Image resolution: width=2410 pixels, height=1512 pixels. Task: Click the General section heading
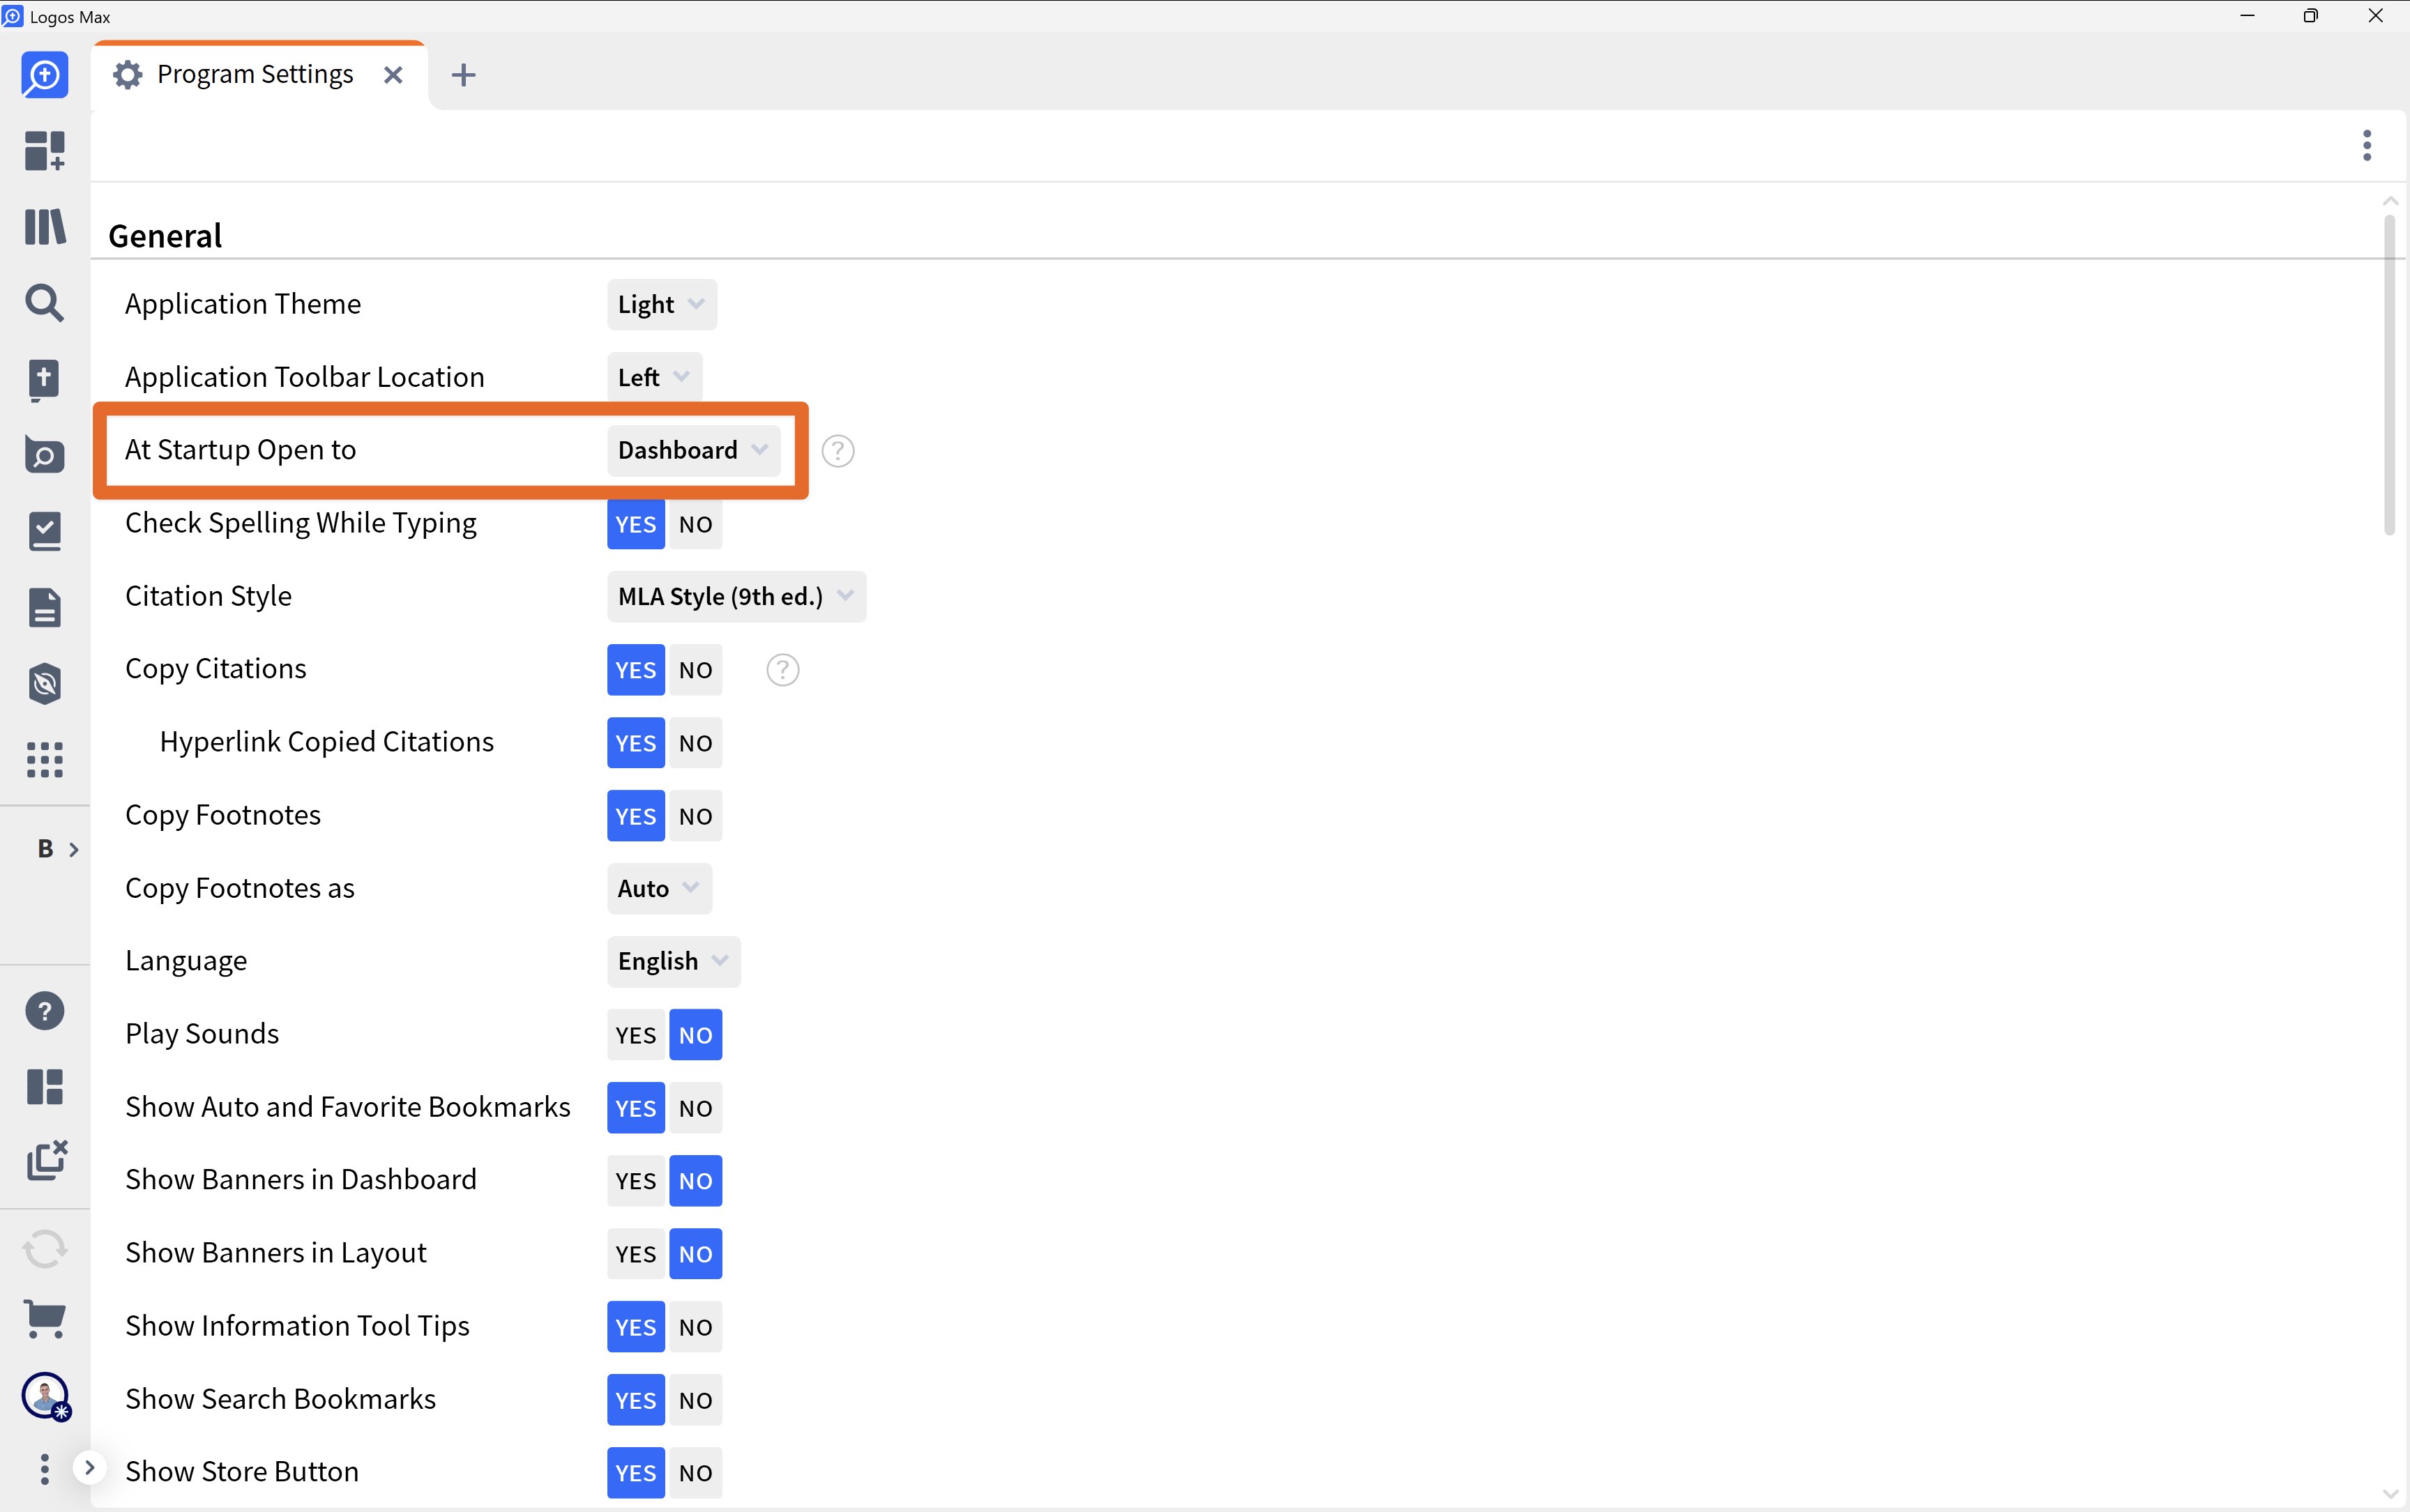165,236
